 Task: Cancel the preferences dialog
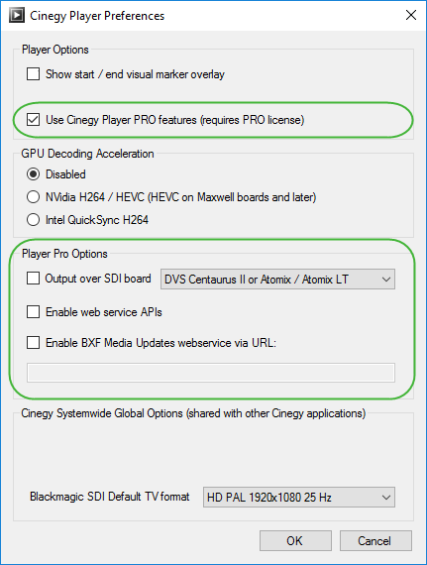pos(375,540)
